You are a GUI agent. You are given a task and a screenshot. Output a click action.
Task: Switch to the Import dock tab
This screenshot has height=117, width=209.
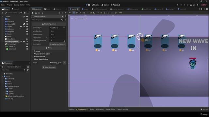(15, 9)
